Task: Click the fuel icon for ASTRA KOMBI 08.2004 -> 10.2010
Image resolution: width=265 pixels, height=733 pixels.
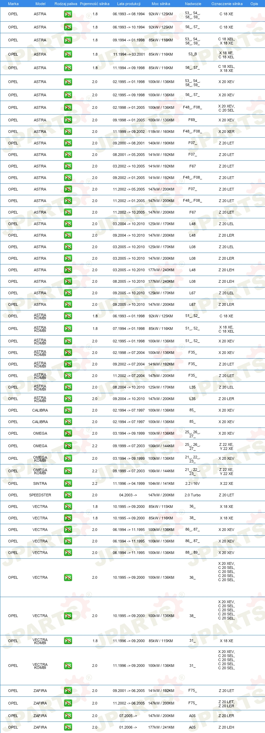Action: point(68,387)
